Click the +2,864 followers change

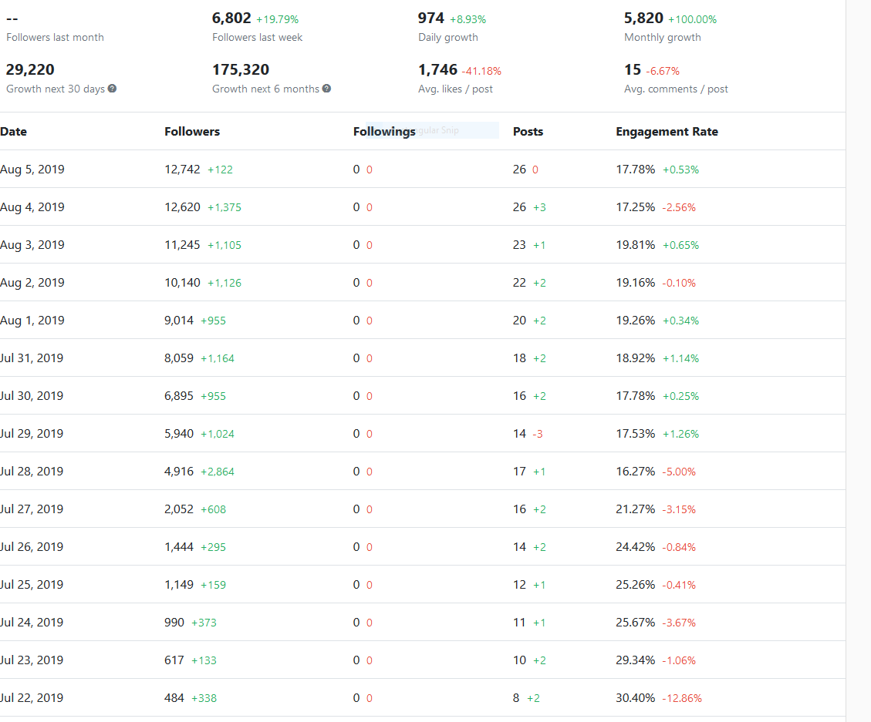pyautogui.click(x=218, y=472)
